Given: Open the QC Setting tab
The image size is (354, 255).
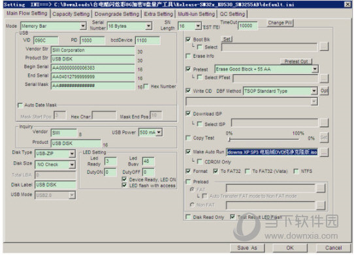Looking at the screenshot, I should [x=233, y=14].
